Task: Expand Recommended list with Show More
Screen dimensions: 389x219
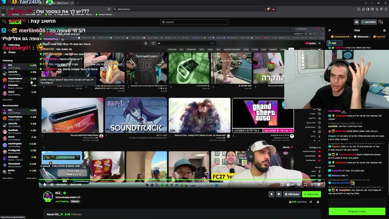Action: pyautogui.click(x=8, y=178)
